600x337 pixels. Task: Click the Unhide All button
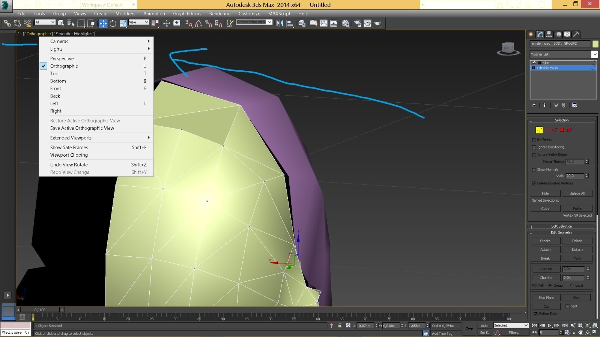[x=577, y=193]
